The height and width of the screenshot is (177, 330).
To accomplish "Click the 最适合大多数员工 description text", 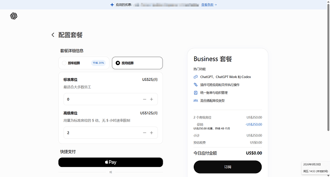I will (x=77, y=87).
